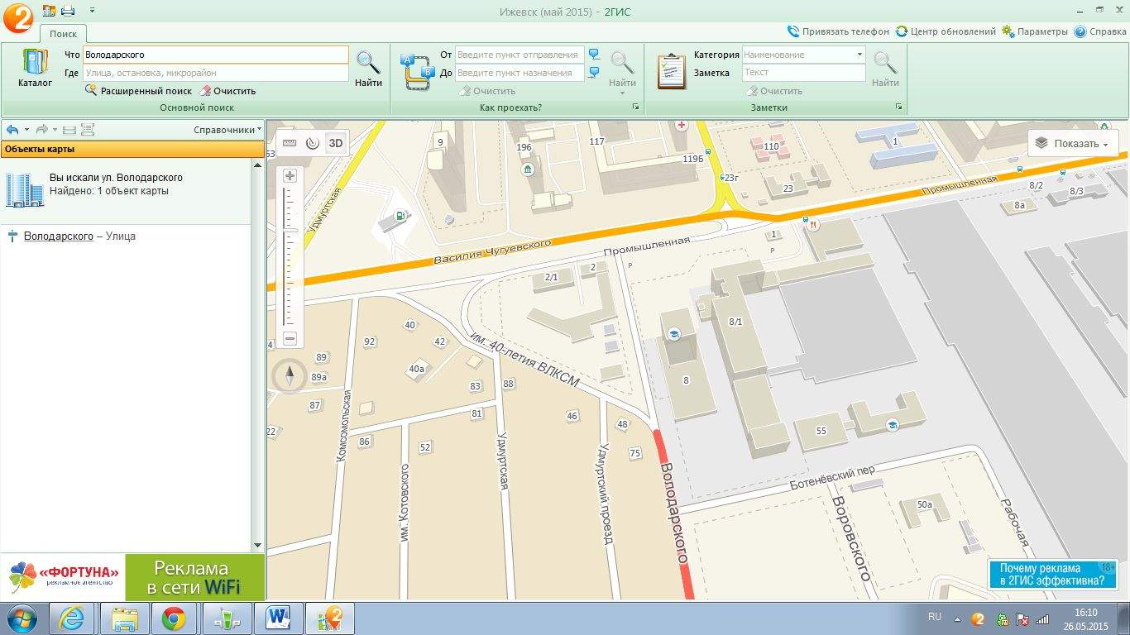Click the Фортуна ad banner

click(132, 577)
